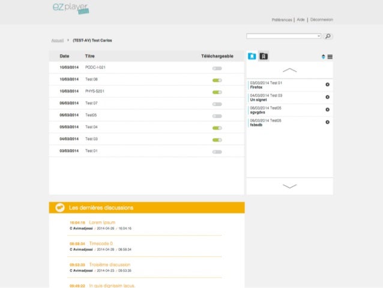Click round icon beside Firefox bookmark
Image resolution: width=383 pixels, height=288 pixels.
328,84
